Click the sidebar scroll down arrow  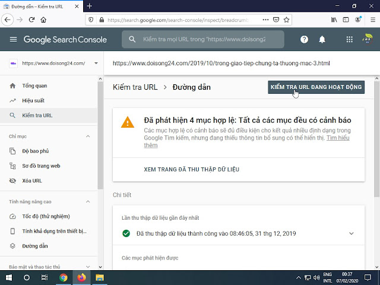100,267
